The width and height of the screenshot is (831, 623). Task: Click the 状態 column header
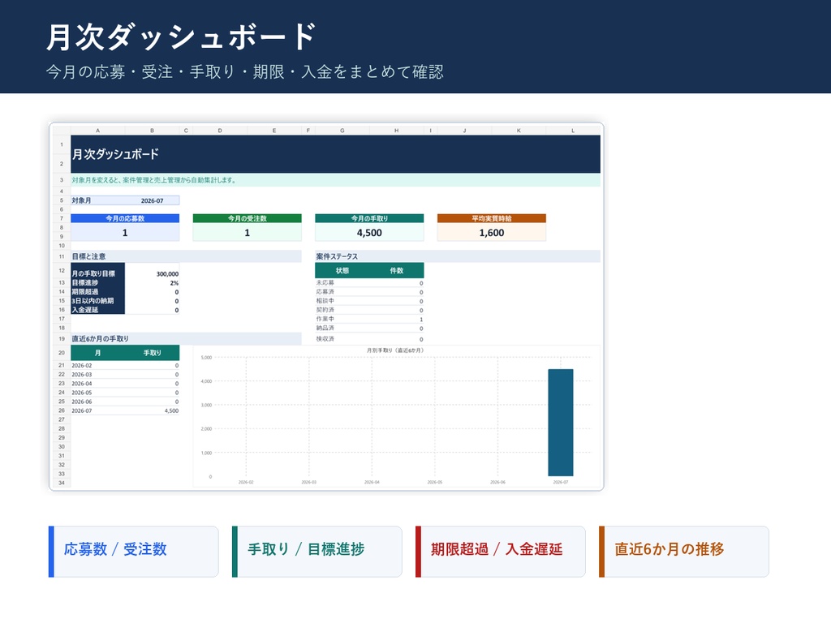(342, 271)
